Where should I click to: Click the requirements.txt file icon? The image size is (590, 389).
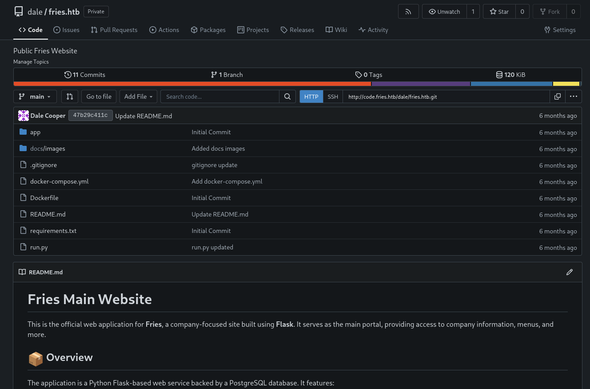pos(23,231)
